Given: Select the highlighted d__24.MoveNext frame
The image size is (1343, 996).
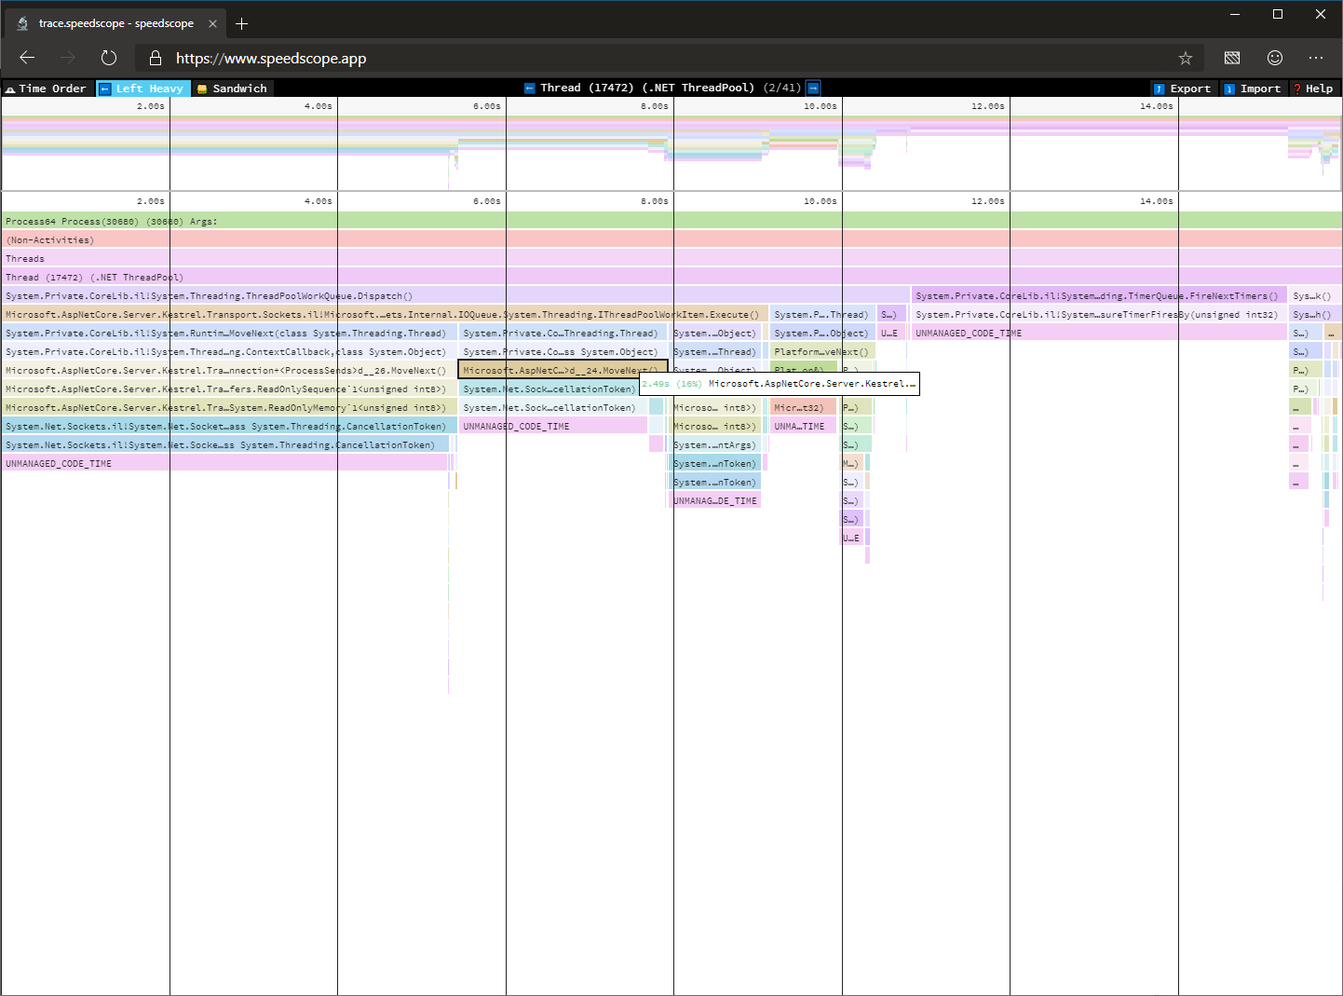Looking at the screenshot, I should (x=563, y=370).
